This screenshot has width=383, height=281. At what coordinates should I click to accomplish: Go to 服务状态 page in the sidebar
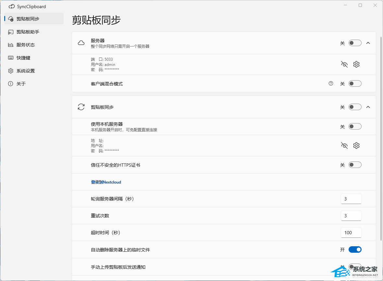[x=26, y=45]
